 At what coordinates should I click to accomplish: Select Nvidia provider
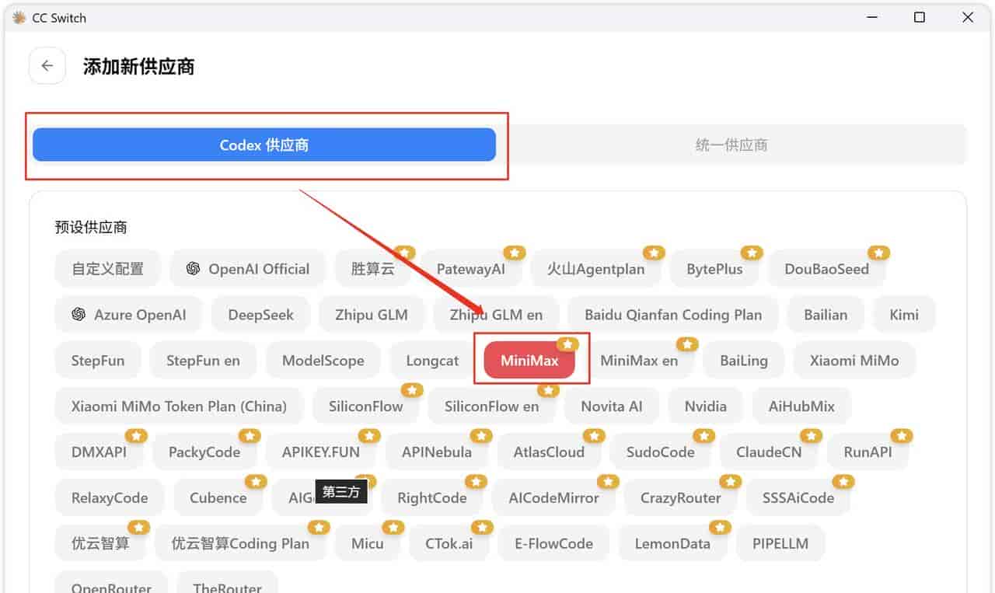[x=706, y=406]
